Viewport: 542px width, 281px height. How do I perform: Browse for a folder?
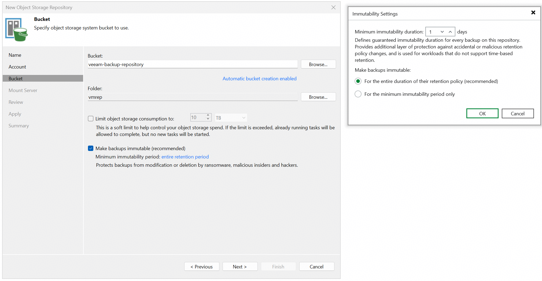pyautogui.click(x=318, y=97)
